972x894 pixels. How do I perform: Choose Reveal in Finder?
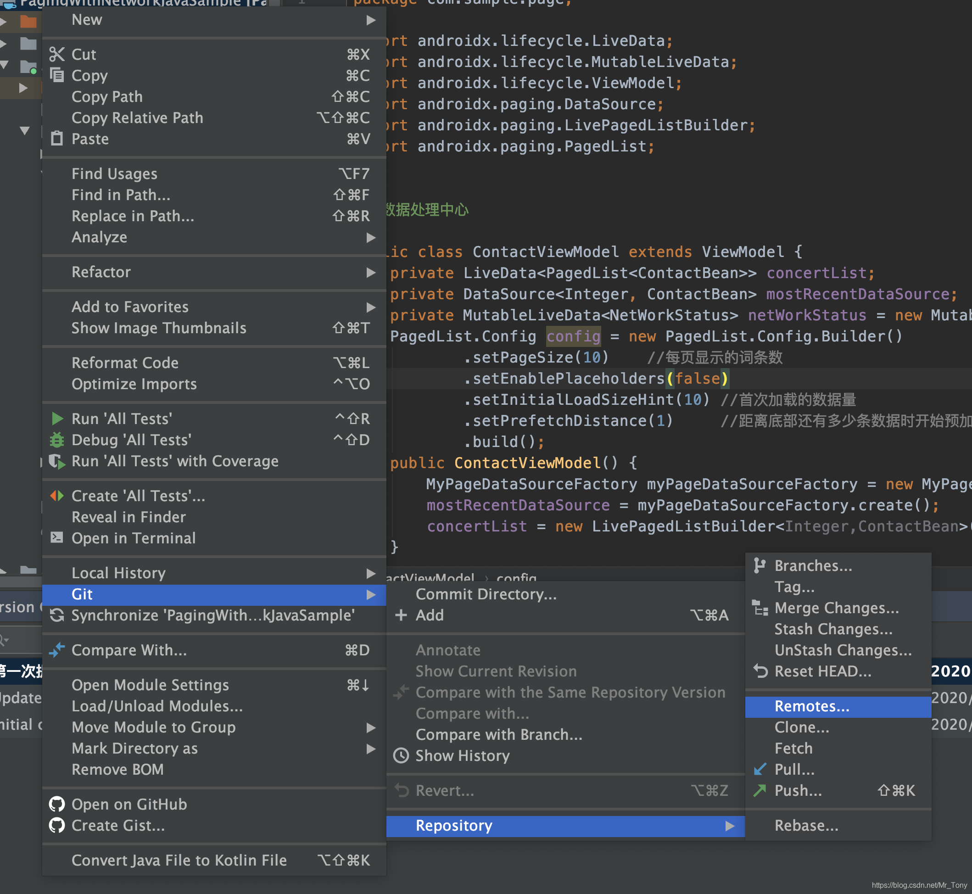[x=214, y=517]
